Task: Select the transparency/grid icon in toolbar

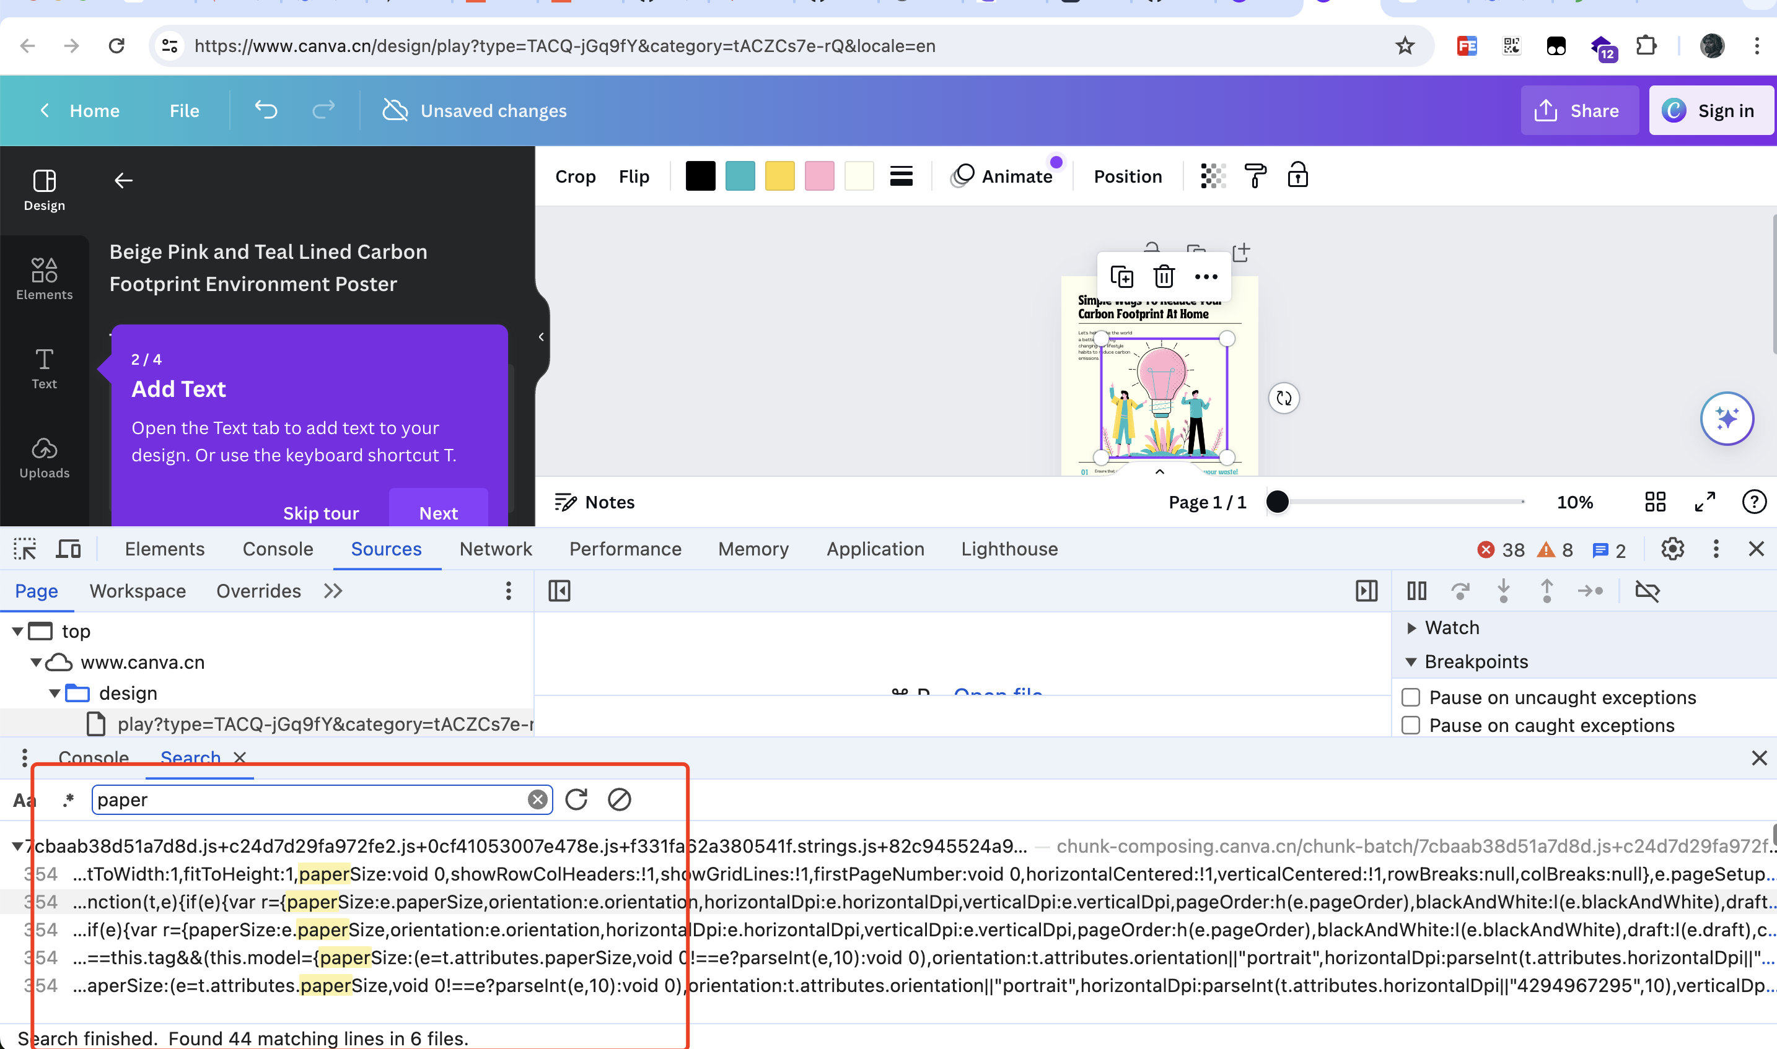Action: tap(1211, 175)
